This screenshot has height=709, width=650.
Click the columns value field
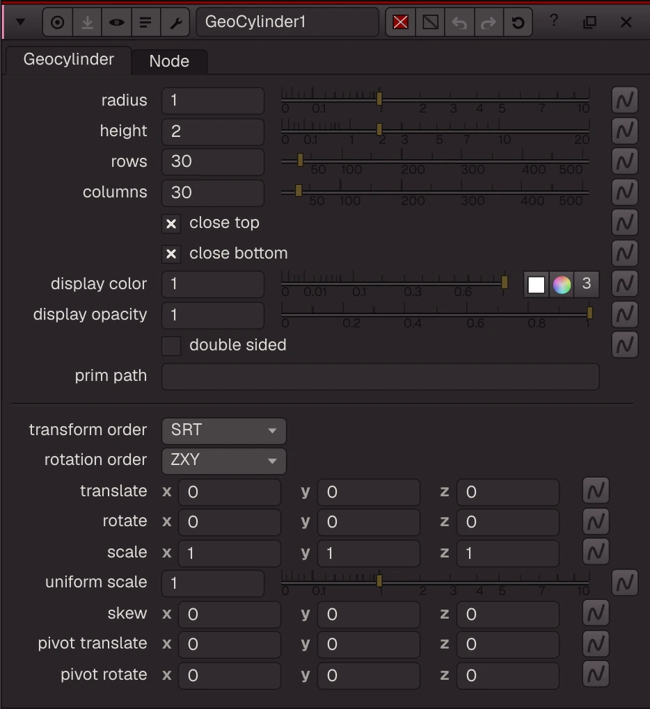coord(213,193)
